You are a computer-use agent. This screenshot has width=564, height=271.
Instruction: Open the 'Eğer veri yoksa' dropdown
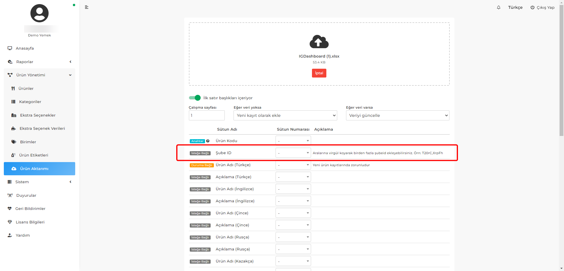pyautogui.click(x=285, y=115)
